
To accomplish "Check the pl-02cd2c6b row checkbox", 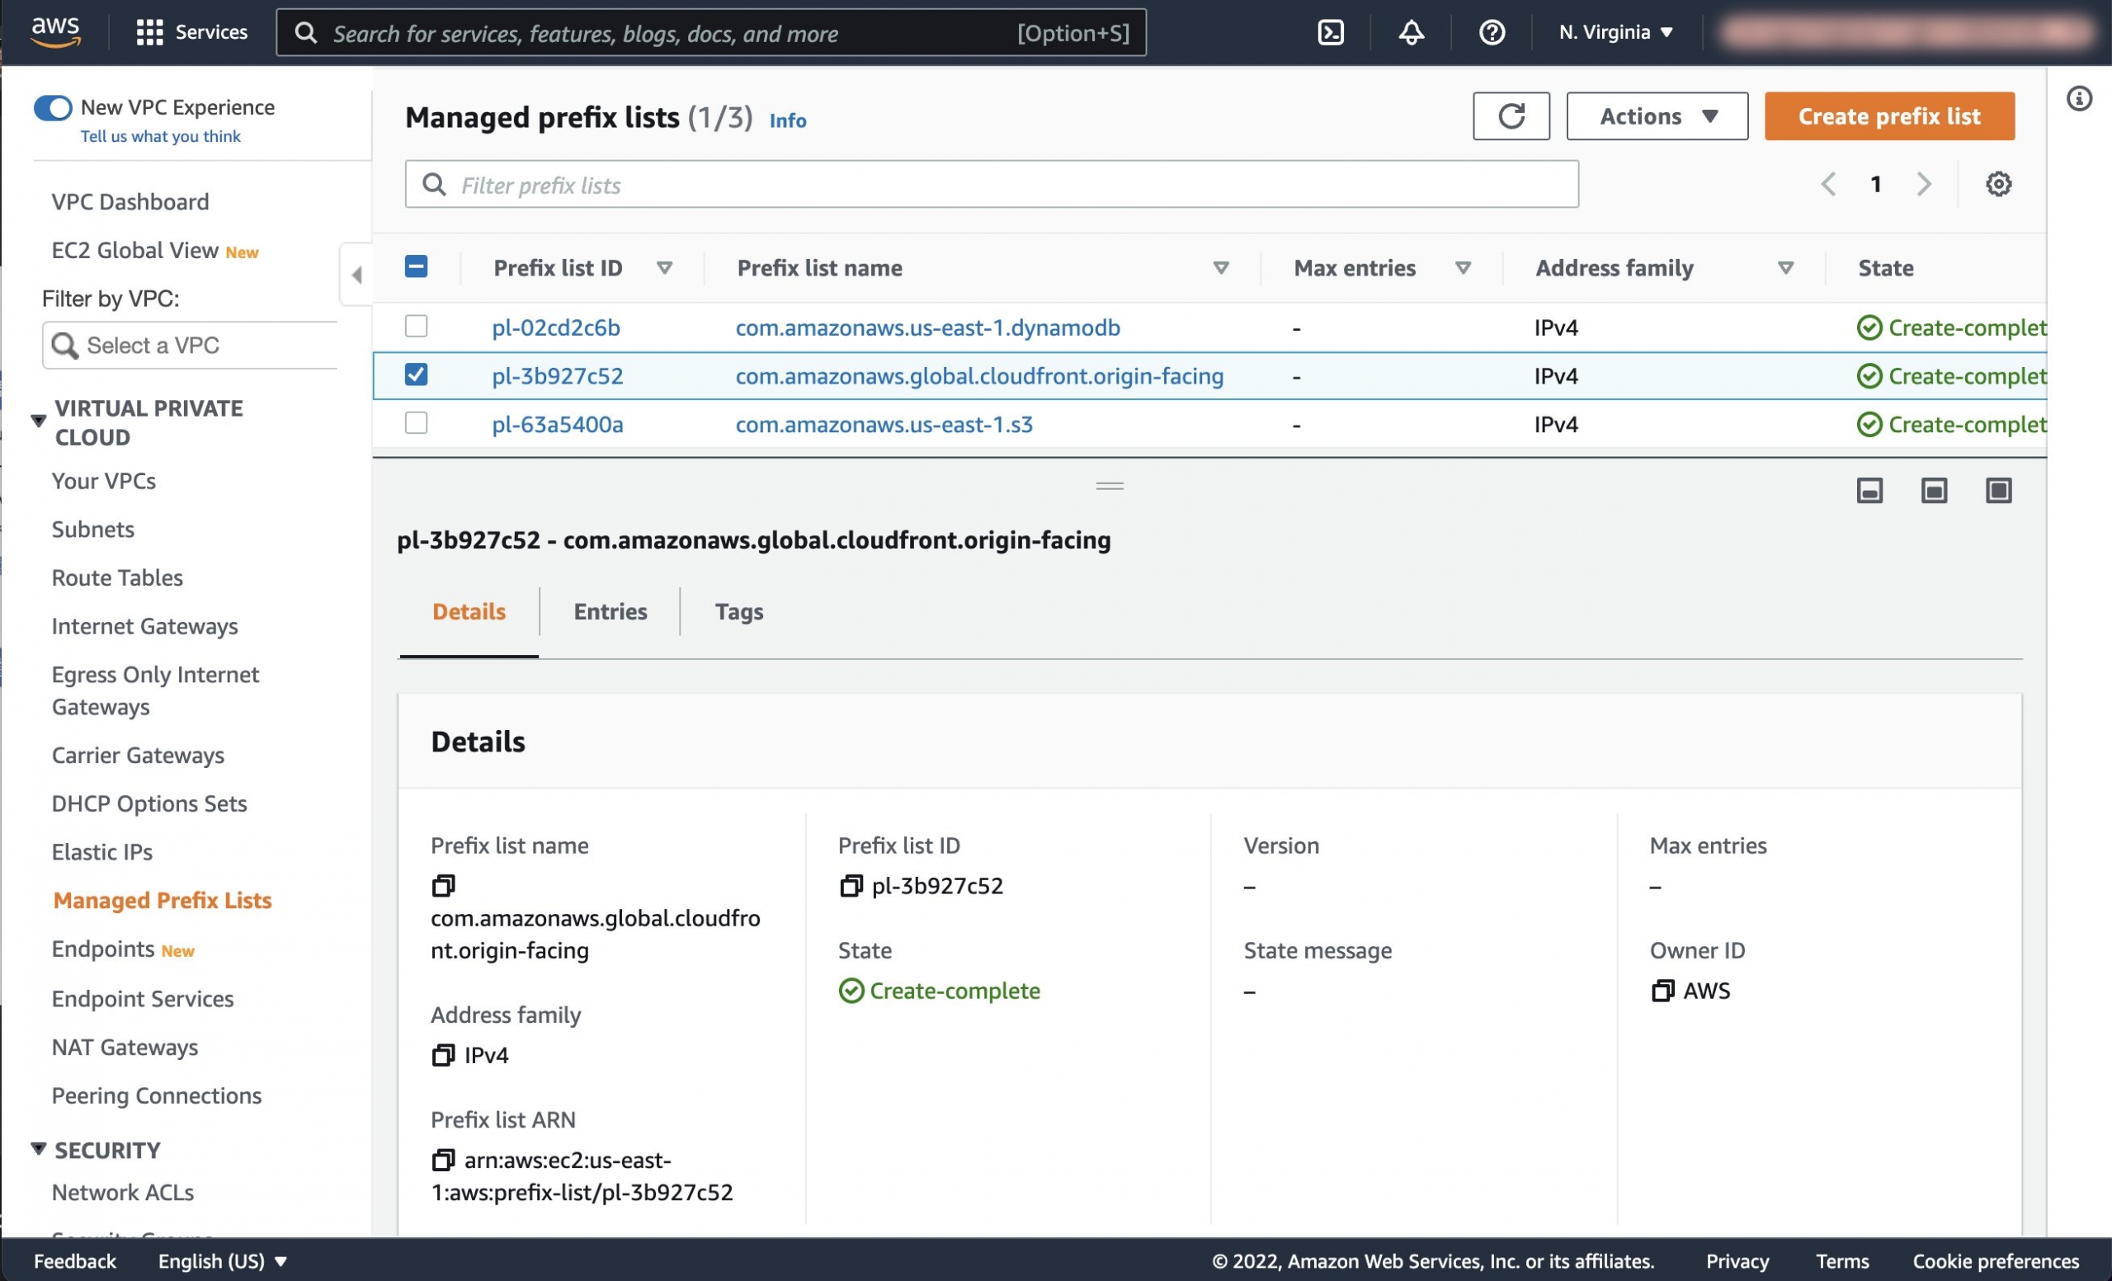I will point(416,326).
